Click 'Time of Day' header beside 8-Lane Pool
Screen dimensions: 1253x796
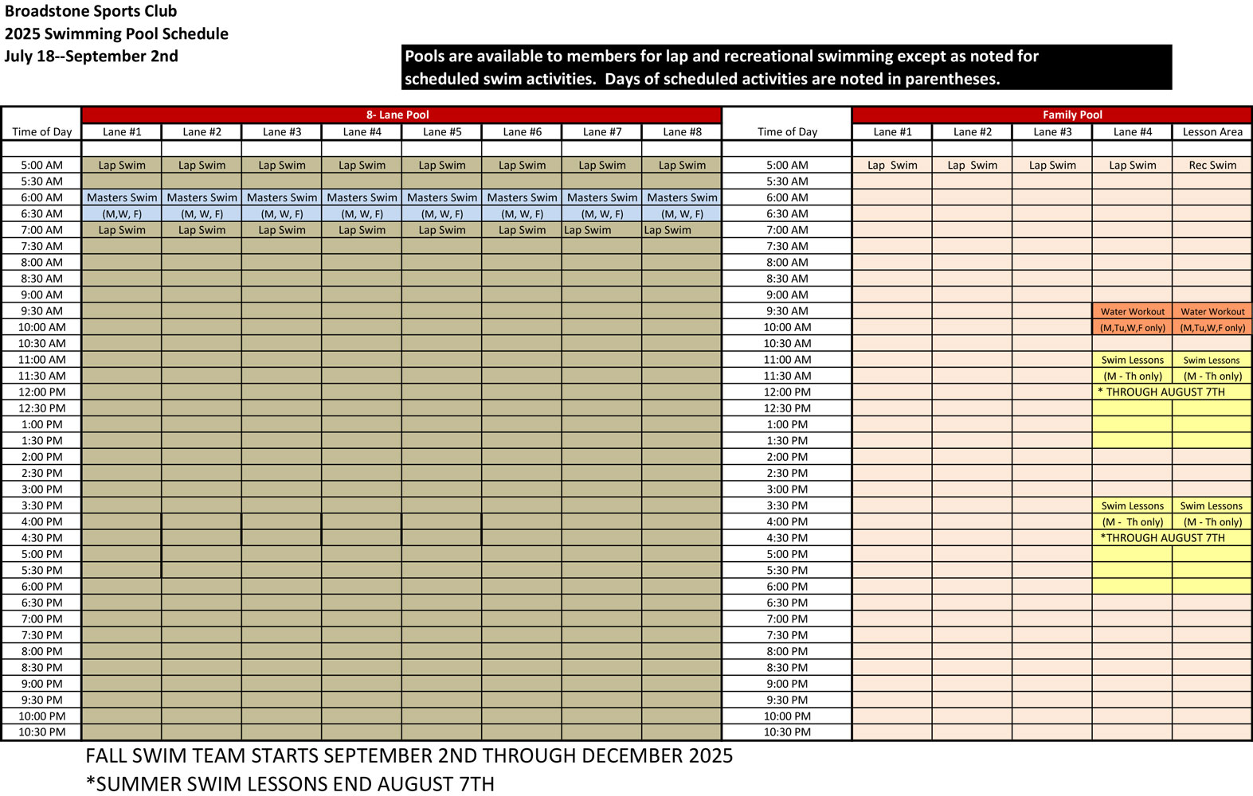pos(41,132)
